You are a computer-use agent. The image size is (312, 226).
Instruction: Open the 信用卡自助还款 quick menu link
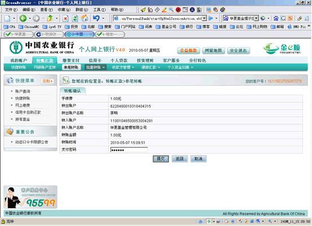(x=28, y=112)
